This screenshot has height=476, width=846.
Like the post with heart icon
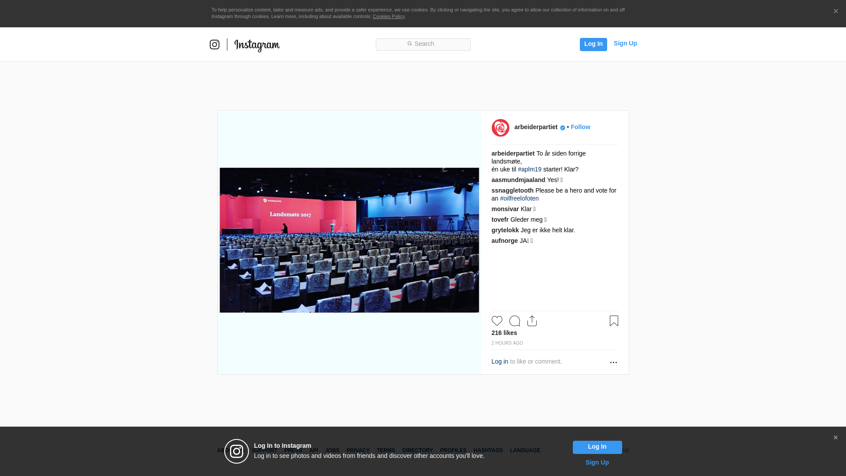coord(497,321)
